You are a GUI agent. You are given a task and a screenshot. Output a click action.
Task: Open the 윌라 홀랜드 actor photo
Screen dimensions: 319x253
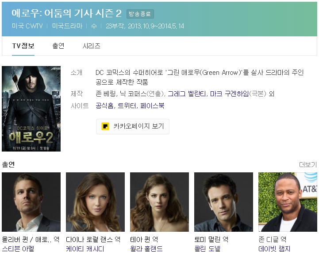159,202
